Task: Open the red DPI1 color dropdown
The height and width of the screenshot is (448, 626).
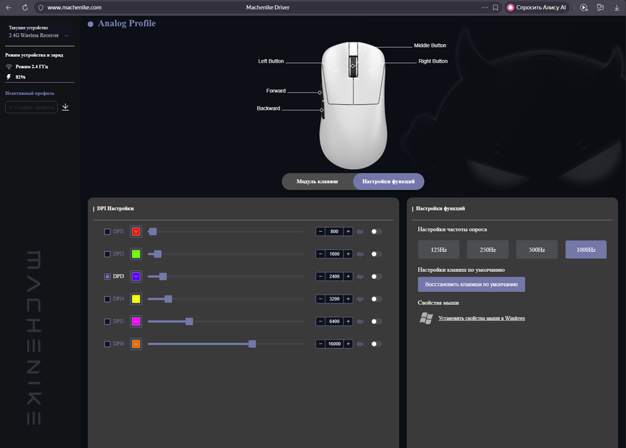Action: [x=136, y=231]
